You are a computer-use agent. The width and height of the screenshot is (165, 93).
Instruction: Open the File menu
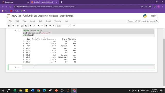[x=10, y=21]
